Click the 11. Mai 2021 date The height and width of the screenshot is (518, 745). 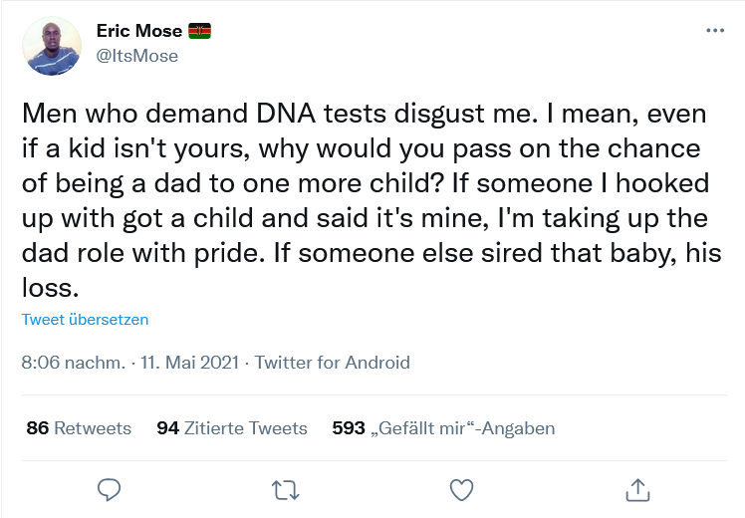[189, 363]
